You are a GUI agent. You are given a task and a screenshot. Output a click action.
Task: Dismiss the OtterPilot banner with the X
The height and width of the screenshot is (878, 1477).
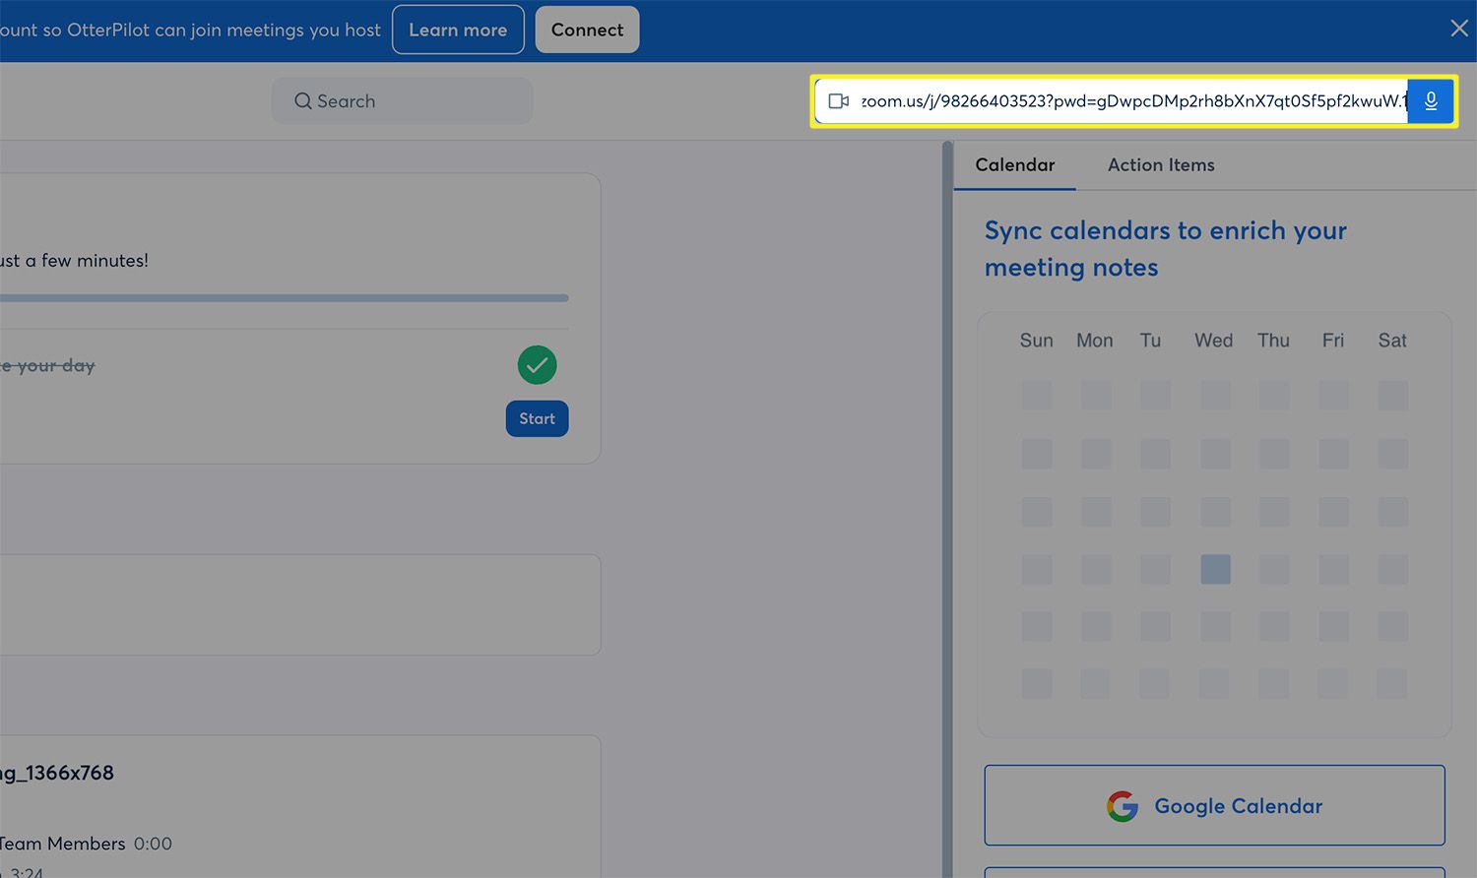[x=1458, y=29]
